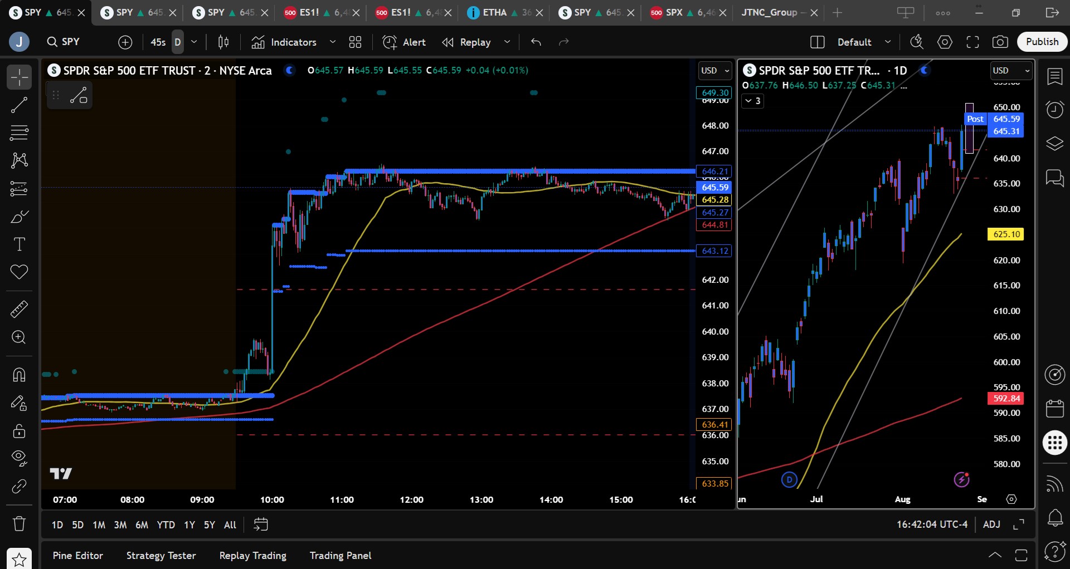Open the chart patterns tool
Viewport: 1070px width, 569px height.
pos(19,161)
